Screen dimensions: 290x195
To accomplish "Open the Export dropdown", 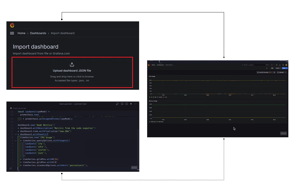I will pyautogui.click(x=278, y=68).
